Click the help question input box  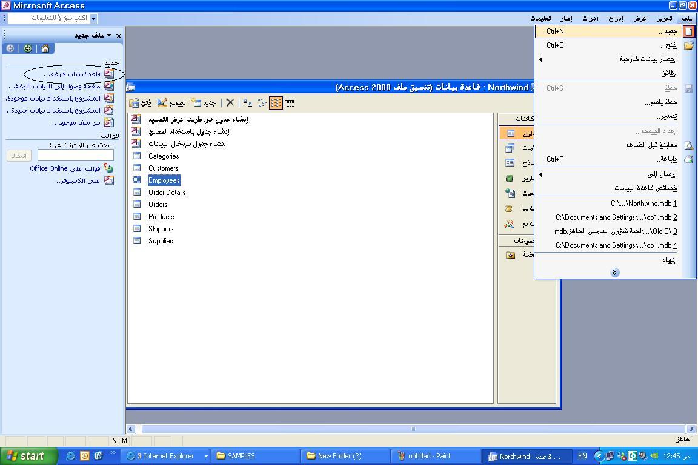pos(49,18)
